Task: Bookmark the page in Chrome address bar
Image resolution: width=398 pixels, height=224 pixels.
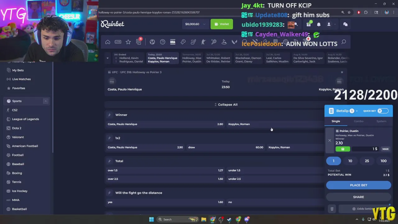Action: pyautogui.click(x=349, y=12)
